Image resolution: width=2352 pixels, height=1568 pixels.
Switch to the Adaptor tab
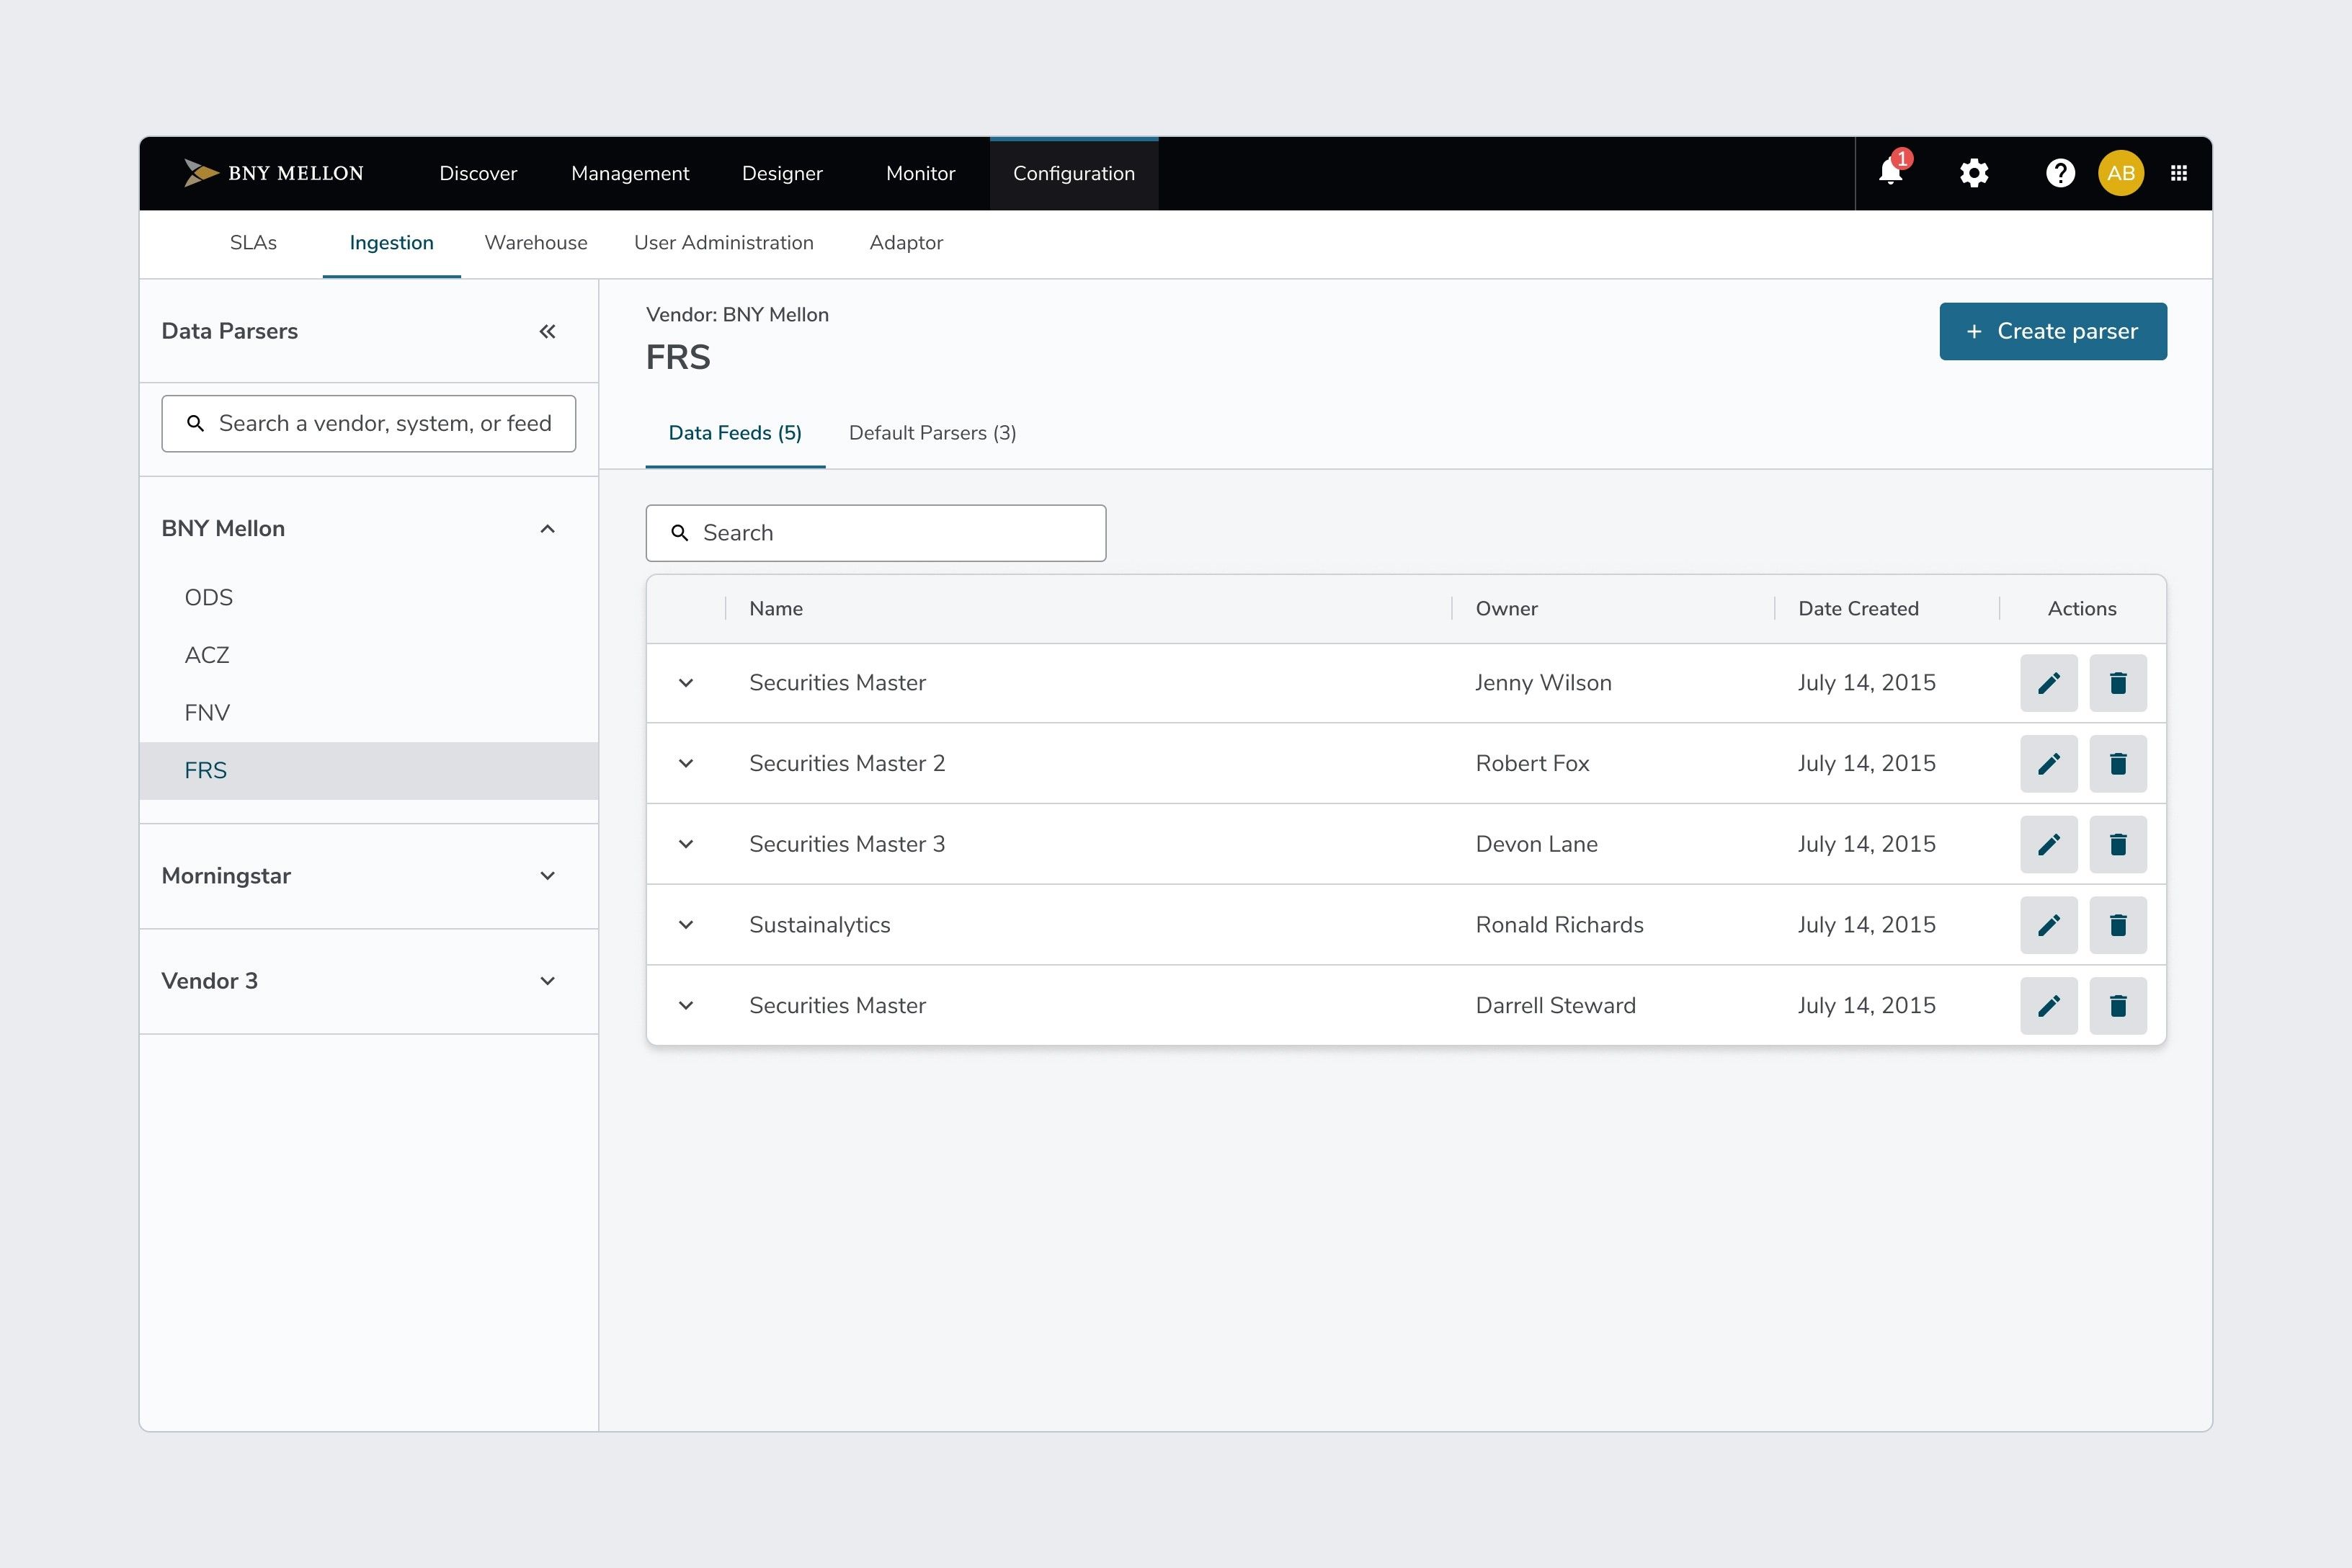[x=906, y=243]
